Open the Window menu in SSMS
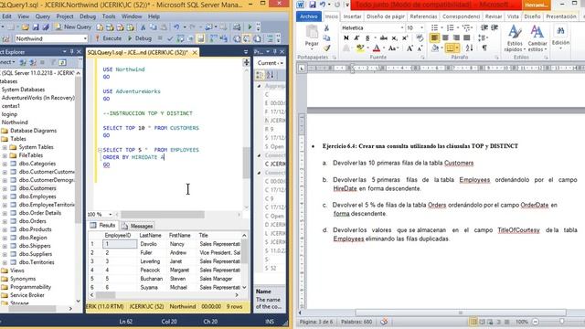 pos(132,16)
